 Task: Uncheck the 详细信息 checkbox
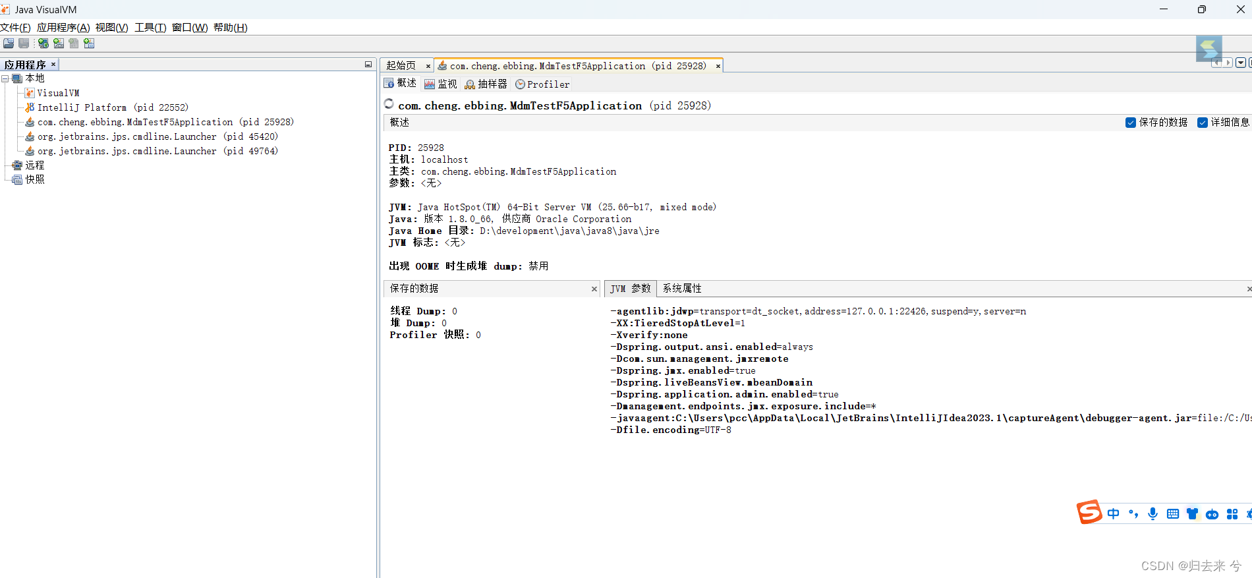click(x=1203, y=123)
